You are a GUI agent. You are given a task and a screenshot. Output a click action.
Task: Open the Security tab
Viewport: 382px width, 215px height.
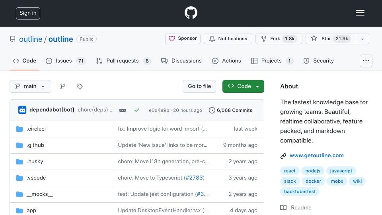point(318,61)
